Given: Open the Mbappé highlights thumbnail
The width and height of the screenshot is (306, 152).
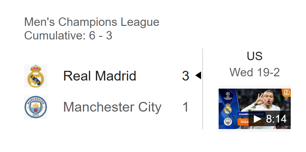Looking at the screenshot, I should (254, 109).
